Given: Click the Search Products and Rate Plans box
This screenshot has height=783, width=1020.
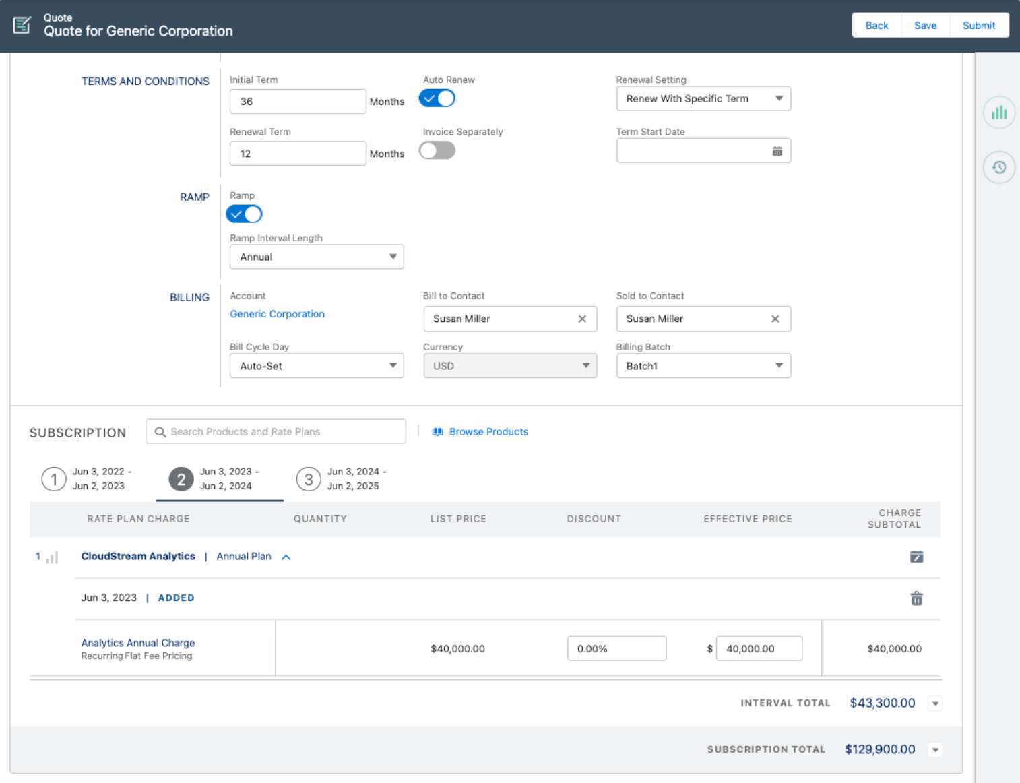Looking at the screenshot, I should (x=276, y=432).
